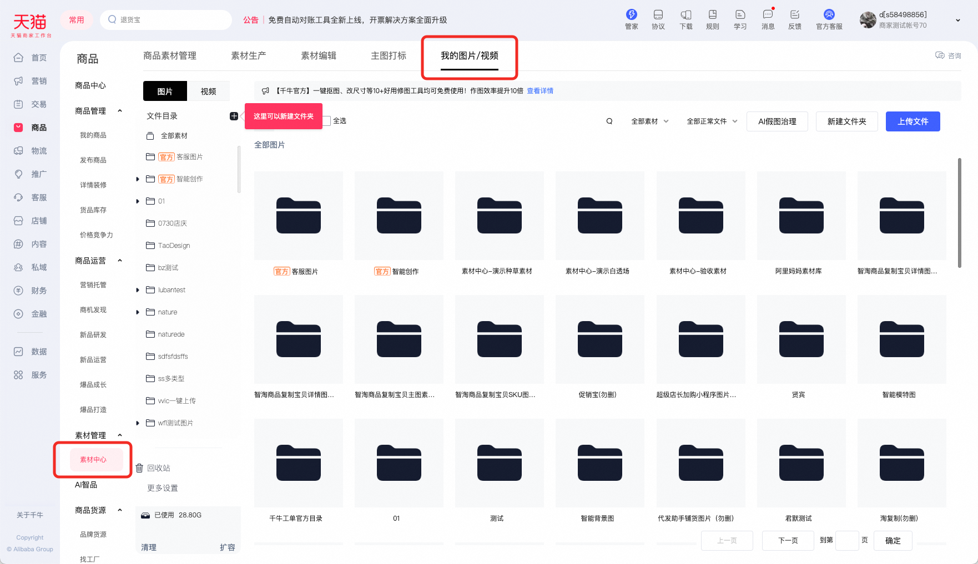978x564 pixels.
Task: Open the 素材编辑 tab
Action: [x=319, y=55]
